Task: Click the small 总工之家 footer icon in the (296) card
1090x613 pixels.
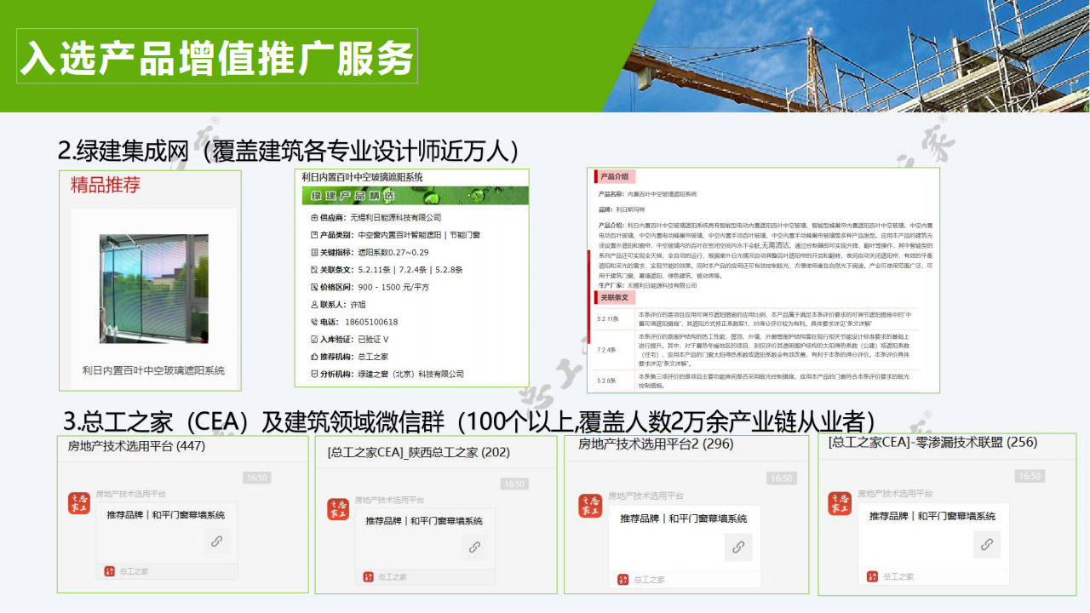Action: tap(623, 579)
